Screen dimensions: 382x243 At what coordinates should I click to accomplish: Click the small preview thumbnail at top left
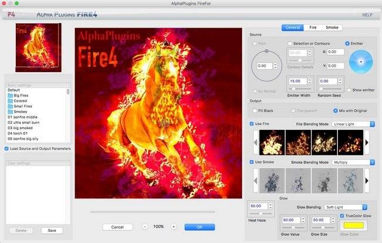pos(38,48)
